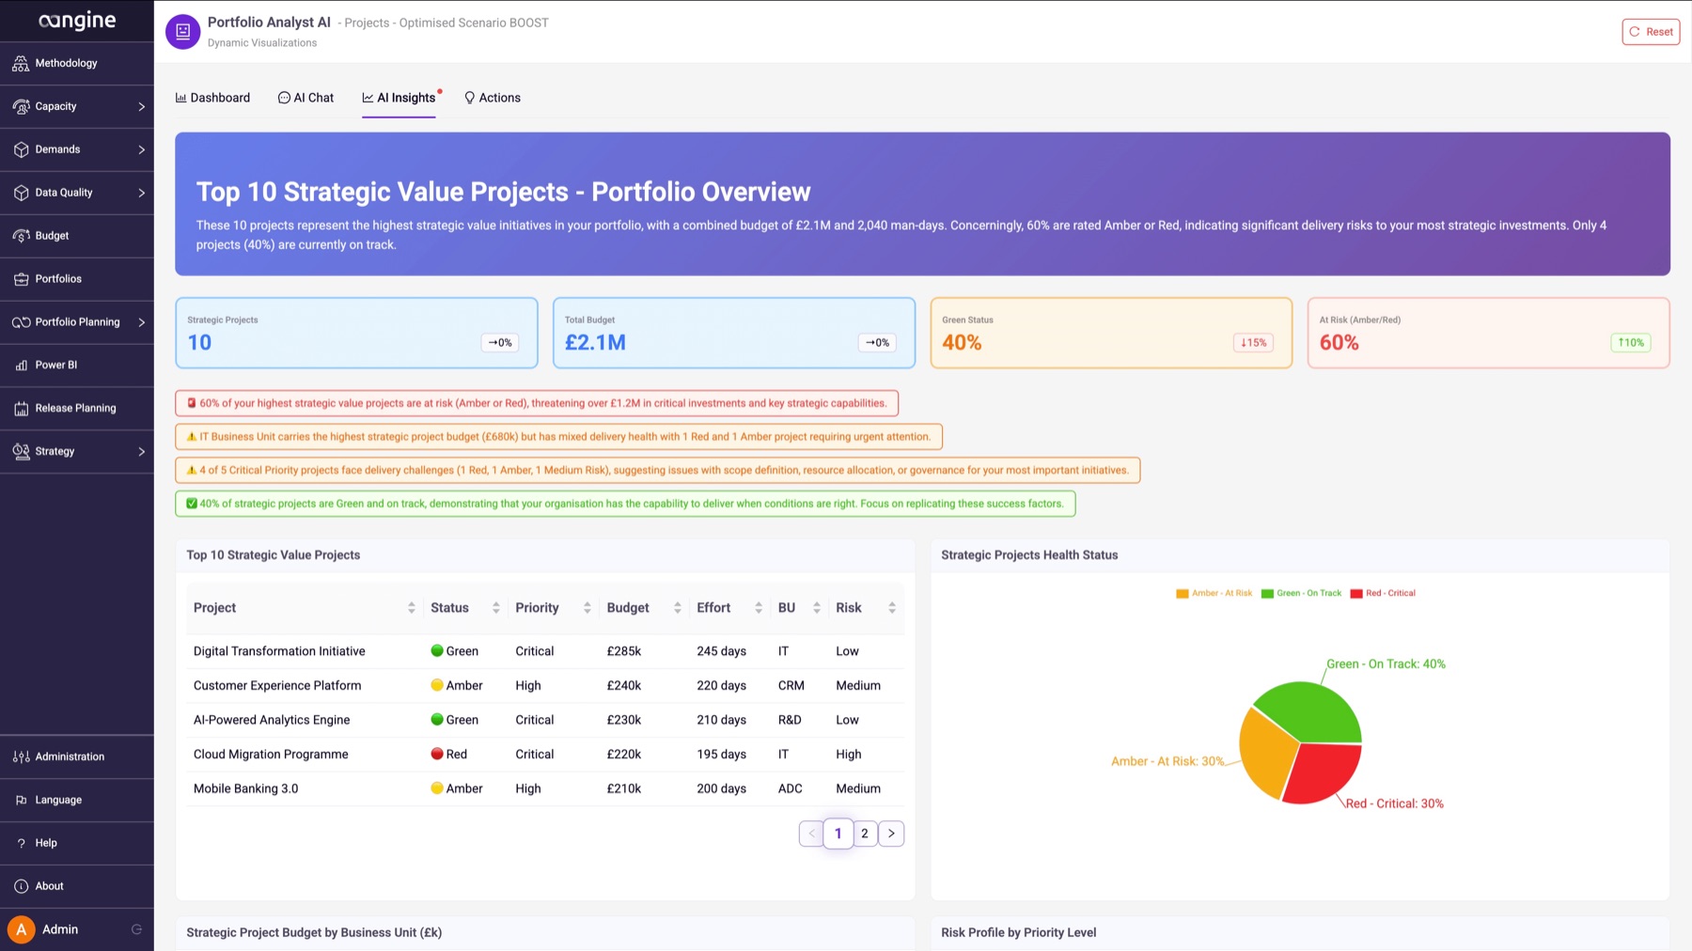Sort table by Risk column
This screenshot has width=1692, height=951.
891,608
